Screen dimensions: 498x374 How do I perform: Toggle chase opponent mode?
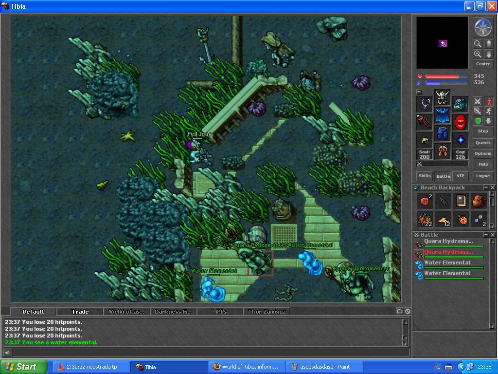489,111
